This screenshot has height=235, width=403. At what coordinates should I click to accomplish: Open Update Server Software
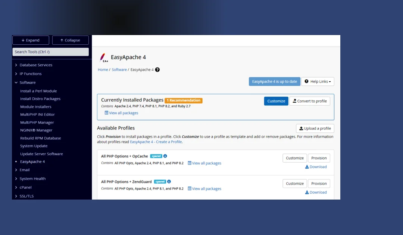pos(42,154)
